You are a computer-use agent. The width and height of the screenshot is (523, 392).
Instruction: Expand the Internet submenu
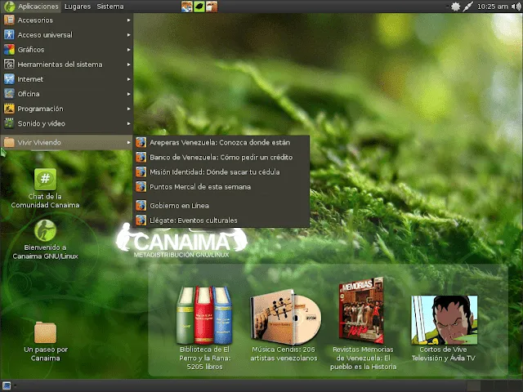click(67, 79)
